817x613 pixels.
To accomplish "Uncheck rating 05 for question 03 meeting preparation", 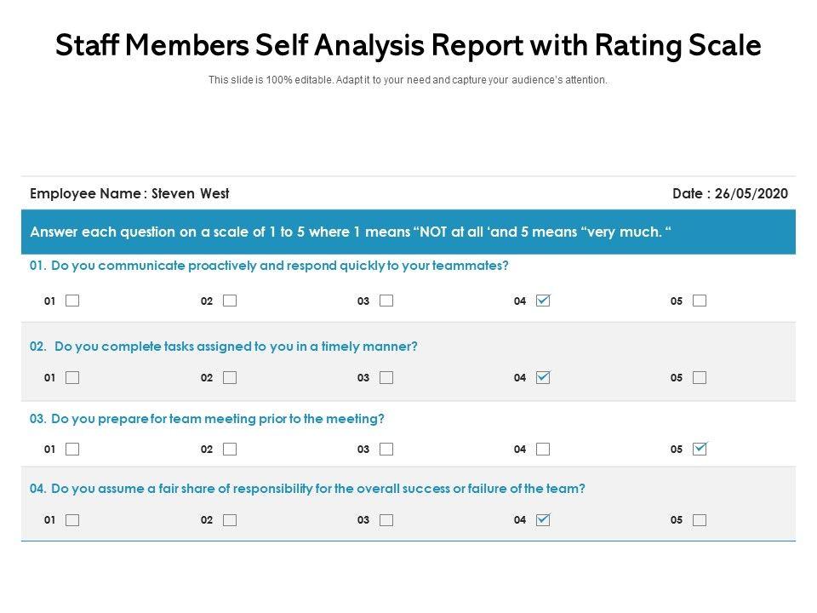I will point(700,449).
